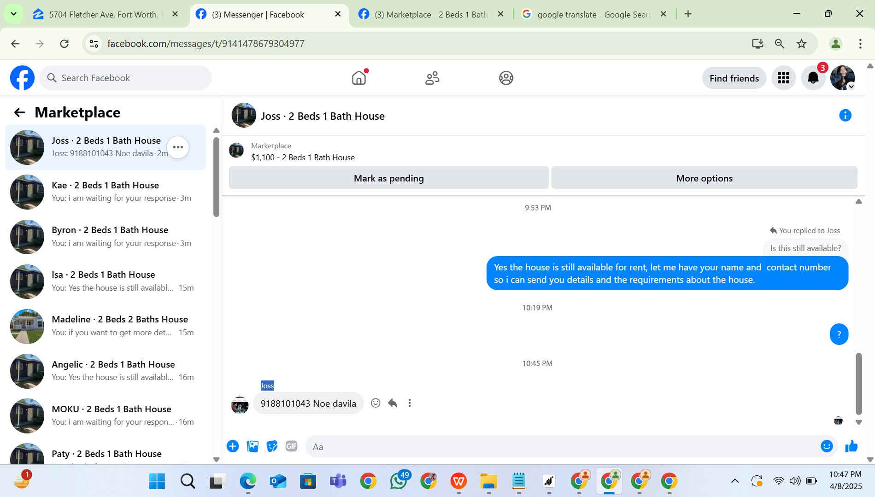Send a thumbs-up like
The width and height of the screenshot is (875, 497).
point(851,446)
